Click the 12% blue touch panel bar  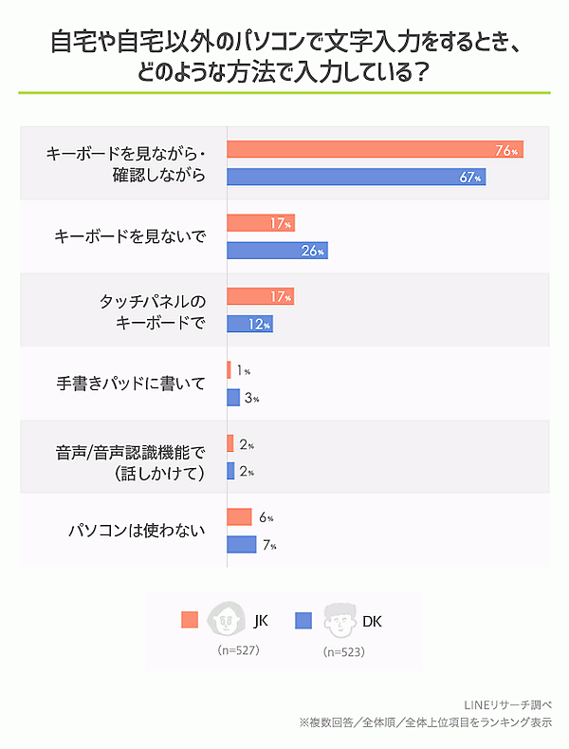[249, 325]
